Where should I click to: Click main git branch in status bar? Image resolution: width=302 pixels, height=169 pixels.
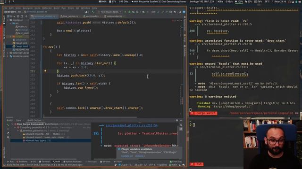(x=173, y=165)
